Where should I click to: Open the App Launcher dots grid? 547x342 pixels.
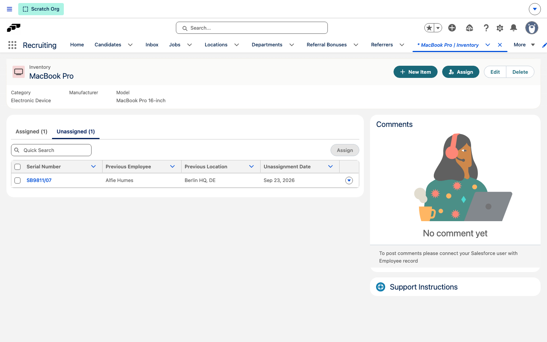(x=12, y=45)
